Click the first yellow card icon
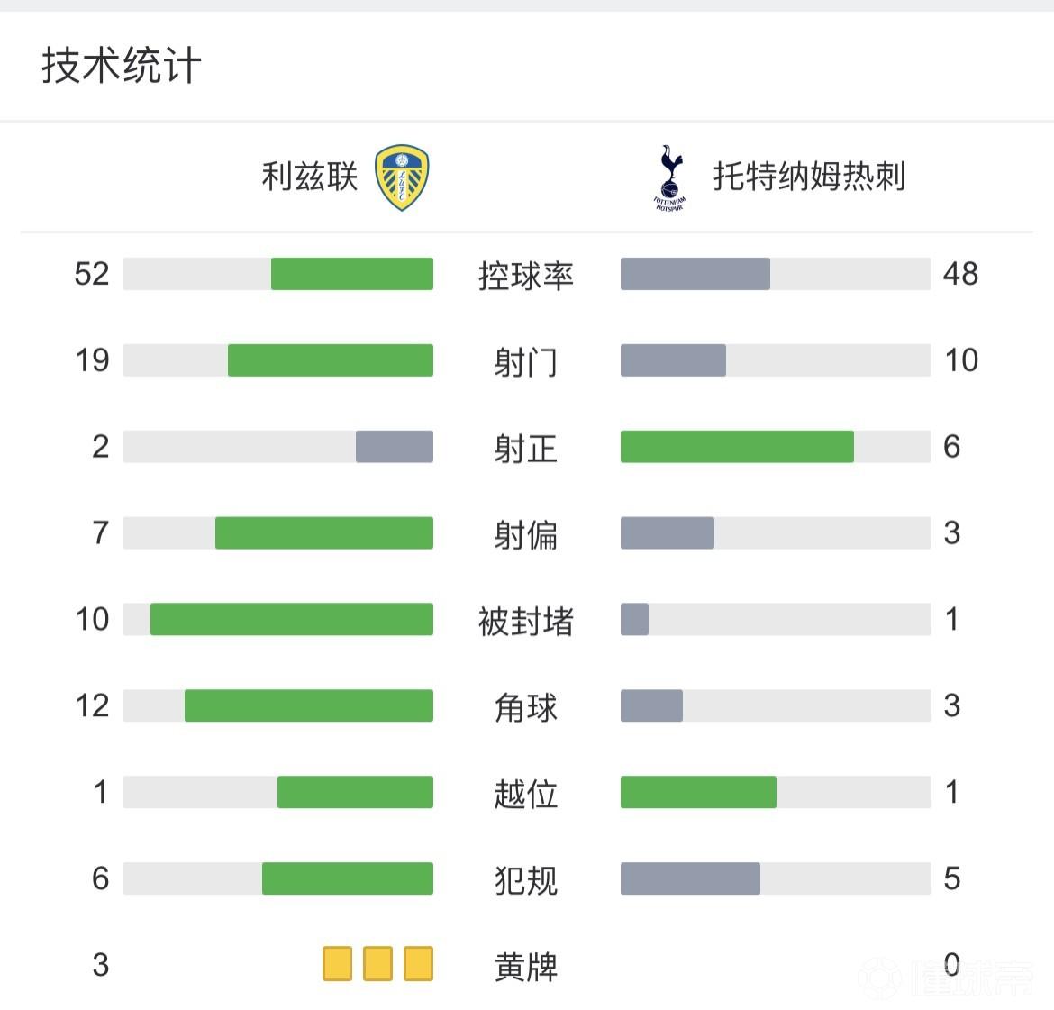 pos(337,963)
